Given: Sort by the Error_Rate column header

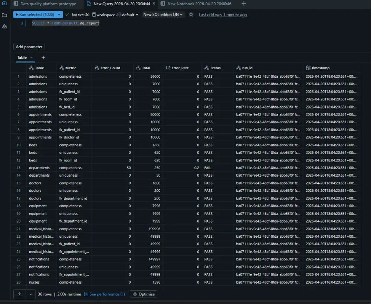Looking at the screenshot, I should [182, 68].
